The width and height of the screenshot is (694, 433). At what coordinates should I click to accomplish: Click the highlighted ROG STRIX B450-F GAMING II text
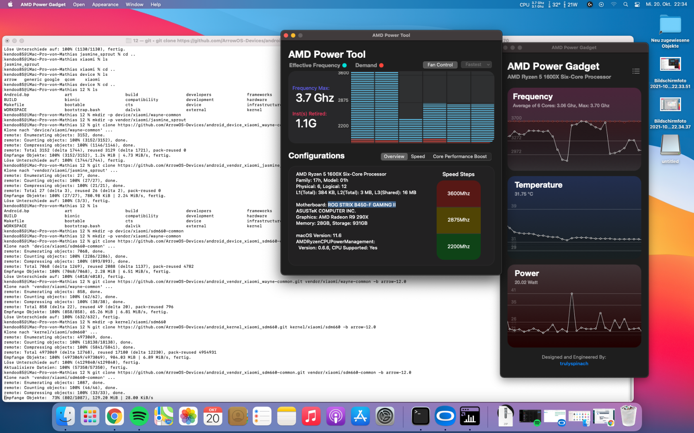point(361,204)
